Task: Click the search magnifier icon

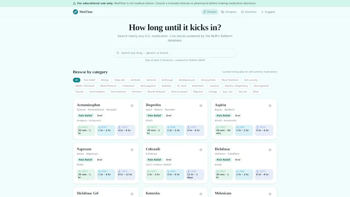Action: (118, 53)
